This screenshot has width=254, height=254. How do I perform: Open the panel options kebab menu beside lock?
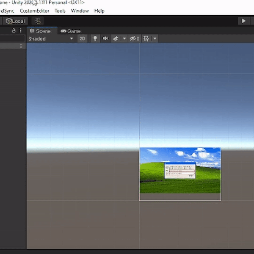pos(21,30)
